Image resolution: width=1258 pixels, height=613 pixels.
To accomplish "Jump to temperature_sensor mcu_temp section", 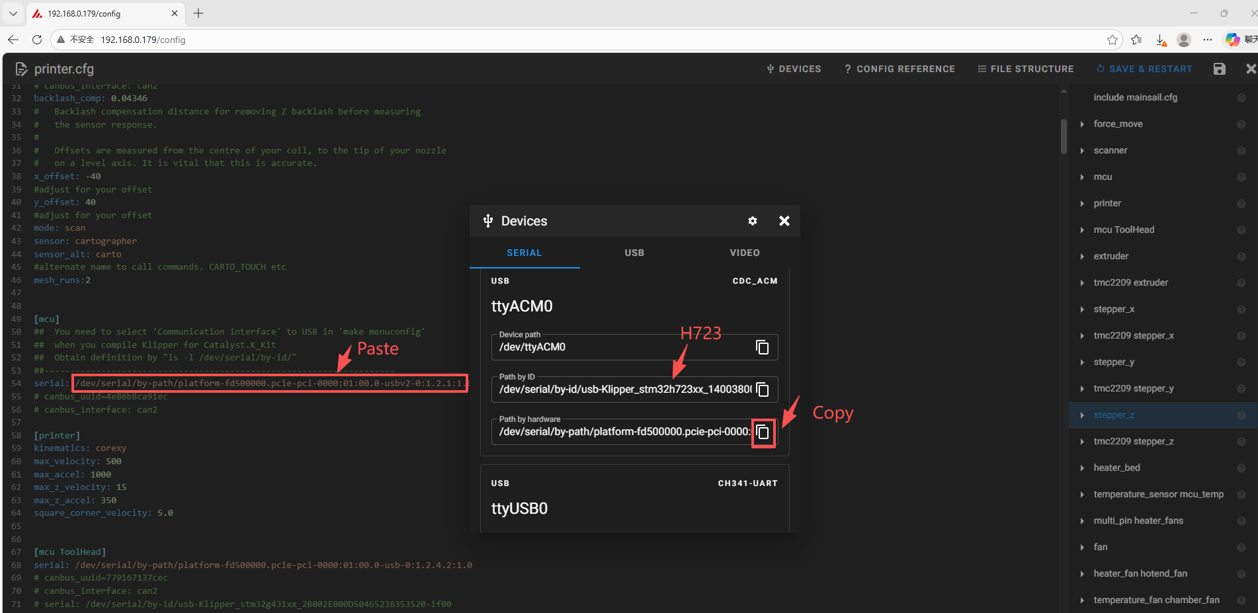I will point(1158,494).
